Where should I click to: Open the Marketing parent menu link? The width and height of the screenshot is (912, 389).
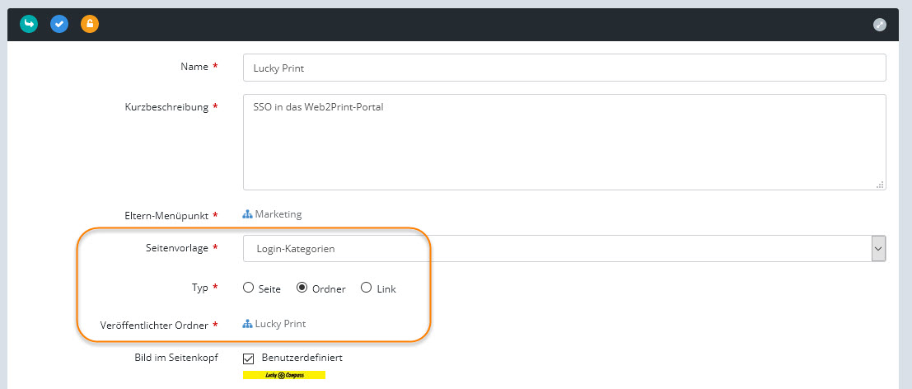(x=278, y=214)
